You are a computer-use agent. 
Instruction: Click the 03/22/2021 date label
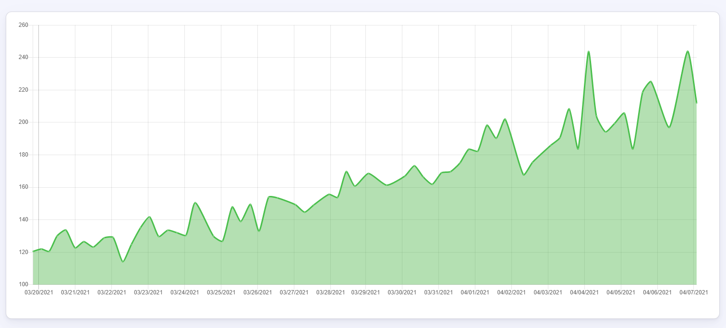coord(112,292)
